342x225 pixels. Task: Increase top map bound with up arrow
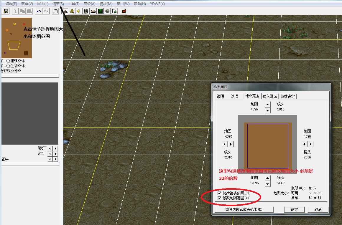click(x=267, y=104)
